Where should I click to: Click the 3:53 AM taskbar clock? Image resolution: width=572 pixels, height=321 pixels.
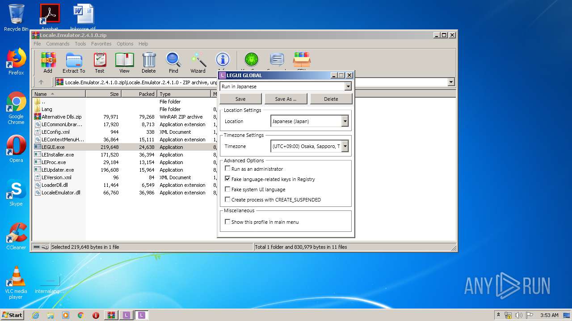point(549,315)
